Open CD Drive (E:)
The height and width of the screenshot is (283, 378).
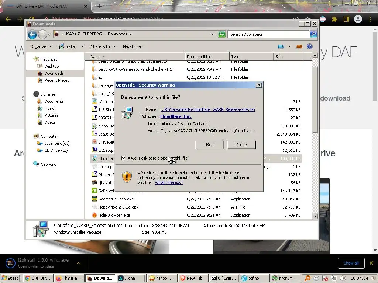coord(56,150)
